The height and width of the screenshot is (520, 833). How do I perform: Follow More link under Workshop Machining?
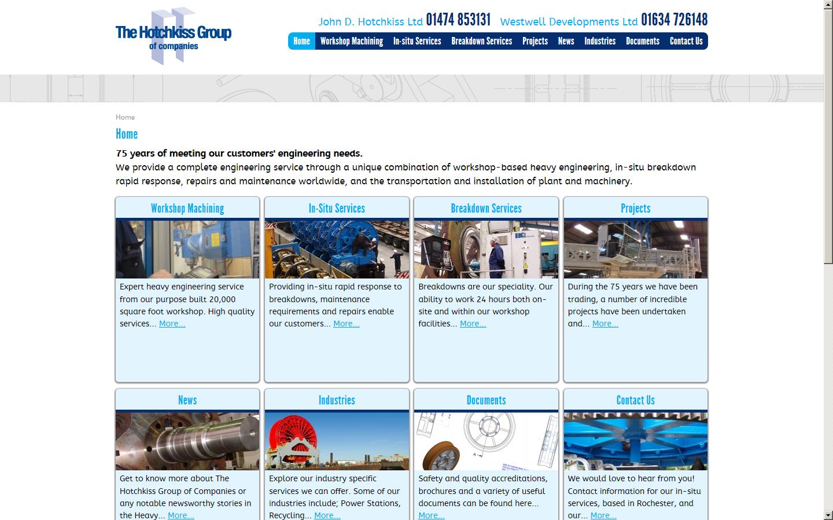pyautogui.click(x=172, y=324)
